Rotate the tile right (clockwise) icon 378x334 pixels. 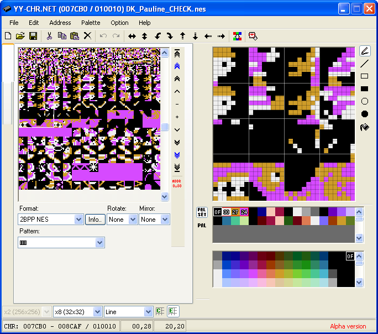[170, 36]
